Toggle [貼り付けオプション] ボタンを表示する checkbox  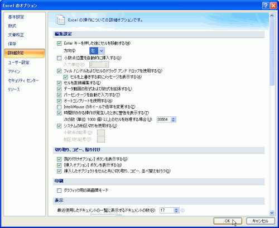point(59,159)
